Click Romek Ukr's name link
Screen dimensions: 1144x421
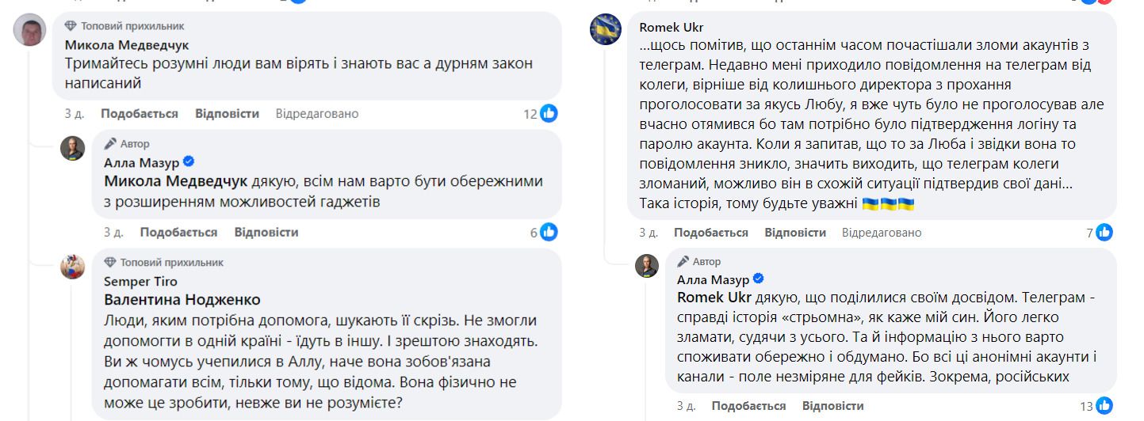coord(671,27)
